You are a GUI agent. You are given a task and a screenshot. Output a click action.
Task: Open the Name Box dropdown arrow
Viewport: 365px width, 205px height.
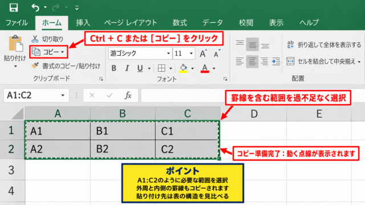tap(63, 95)
